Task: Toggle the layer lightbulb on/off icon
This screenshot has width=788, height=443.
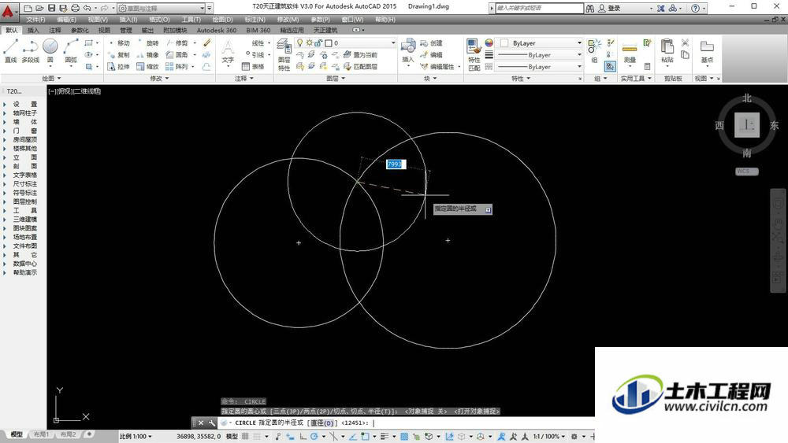Action: 300,43
